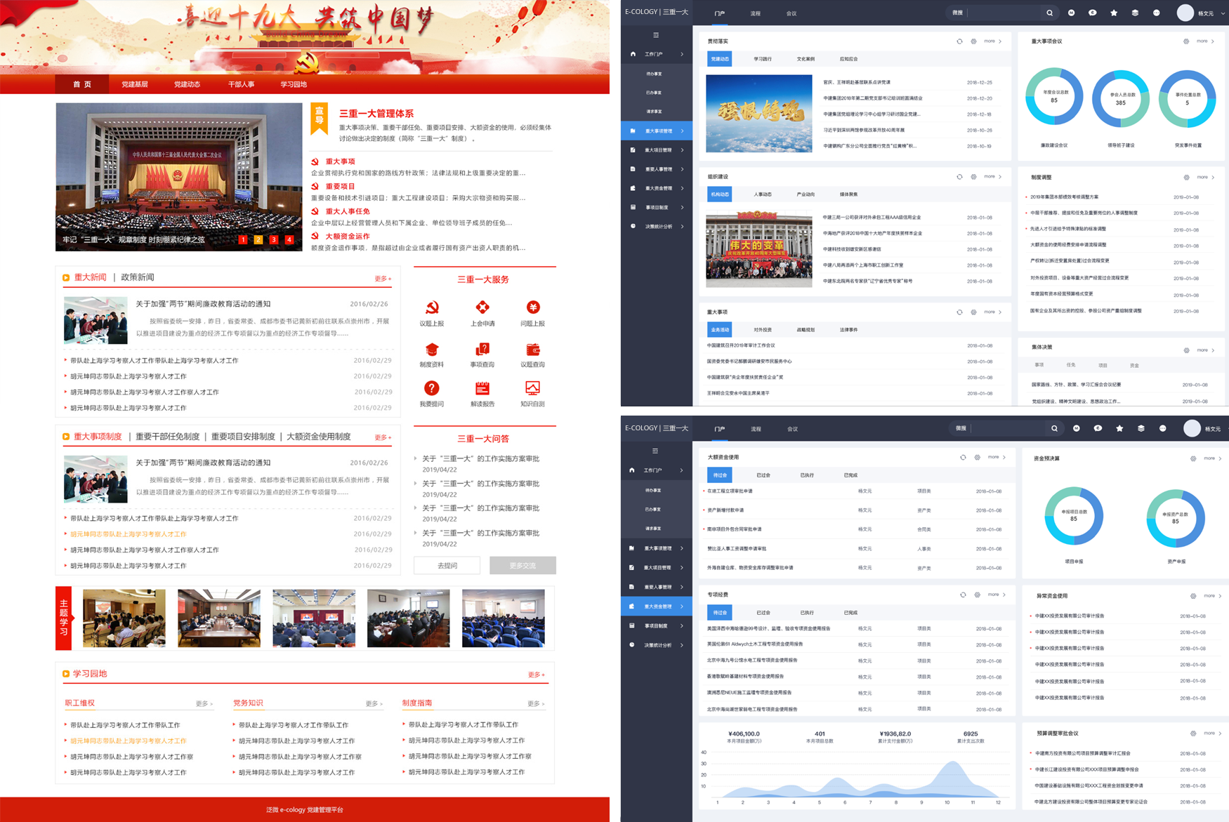Click the layers icon in upper dashboard header
This screenshot has width=1229, height=822.
pyautogui.click(x=1135, y=13)
